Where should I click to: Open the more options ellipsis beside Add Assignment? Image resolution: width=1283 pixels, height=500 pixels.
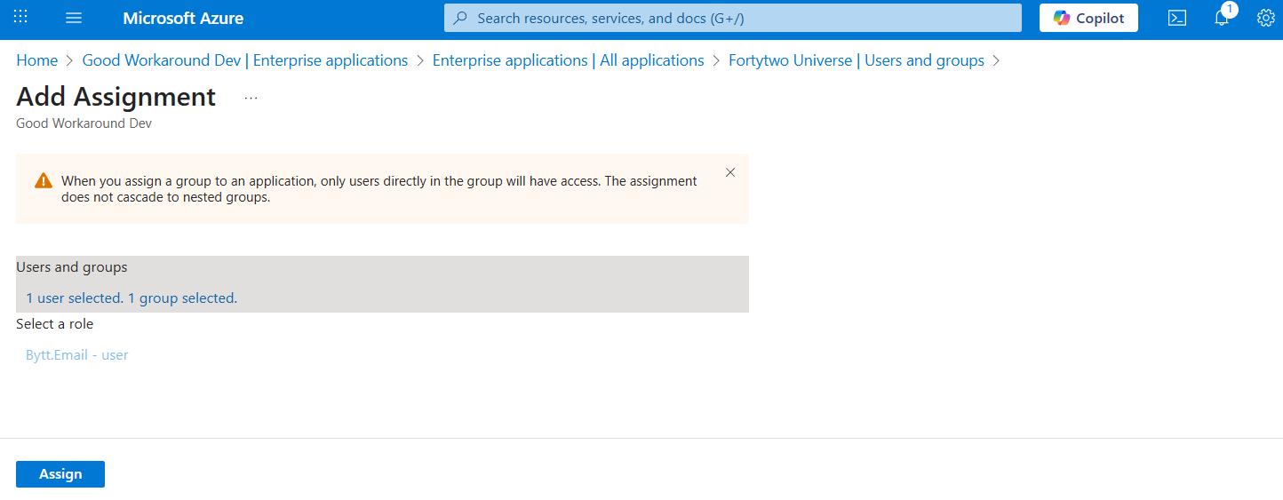tap(251, 98)
